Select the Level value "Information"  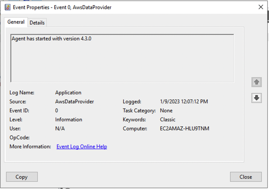pos(68,120)
